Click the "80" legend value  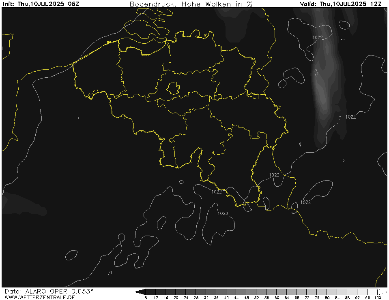click(x=327, y=298)
